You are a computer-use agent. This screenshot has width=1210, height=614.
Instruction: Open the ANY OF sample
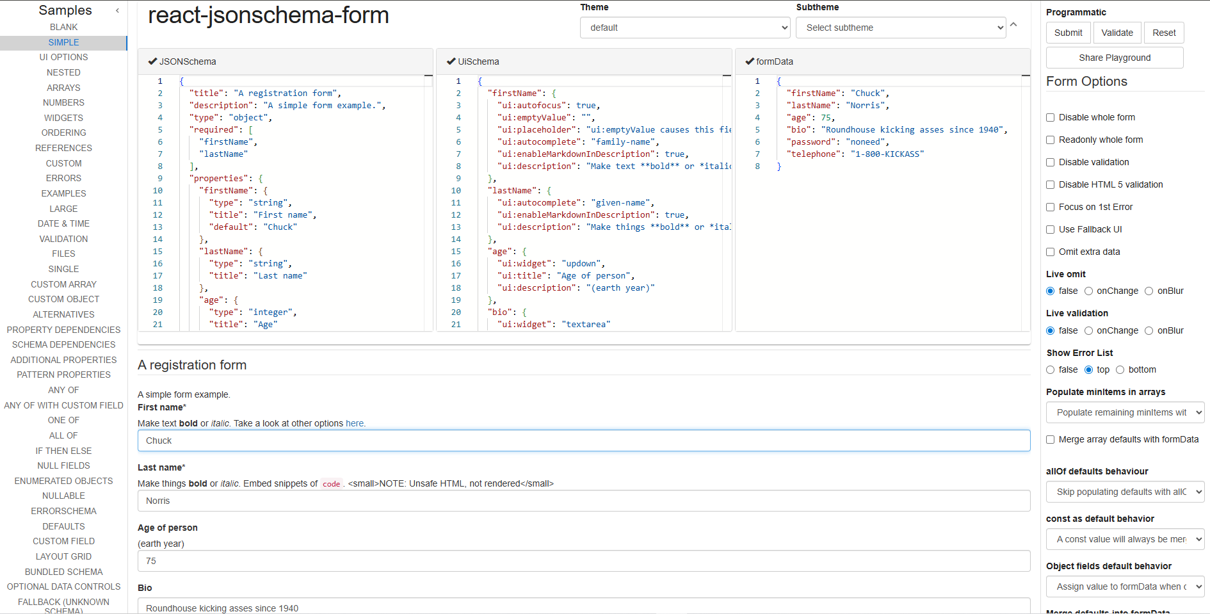tap(63, 390)
